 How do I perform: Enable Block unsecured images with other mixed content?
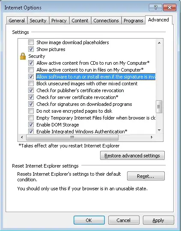[31, 84]
